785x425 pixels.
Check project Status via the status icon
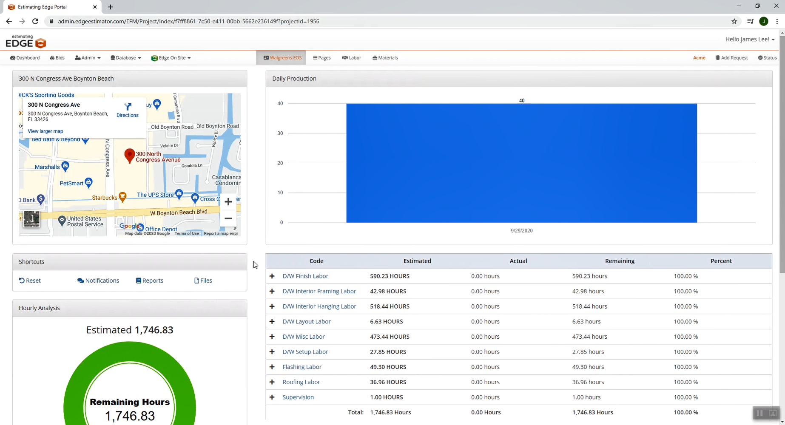coord(759,57)
